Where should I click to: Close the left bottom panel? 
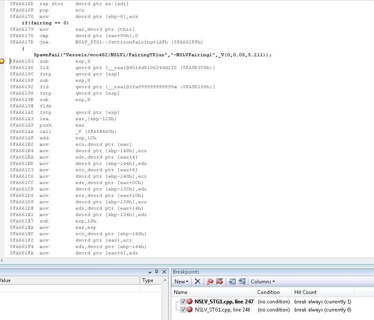coord(164,272)
